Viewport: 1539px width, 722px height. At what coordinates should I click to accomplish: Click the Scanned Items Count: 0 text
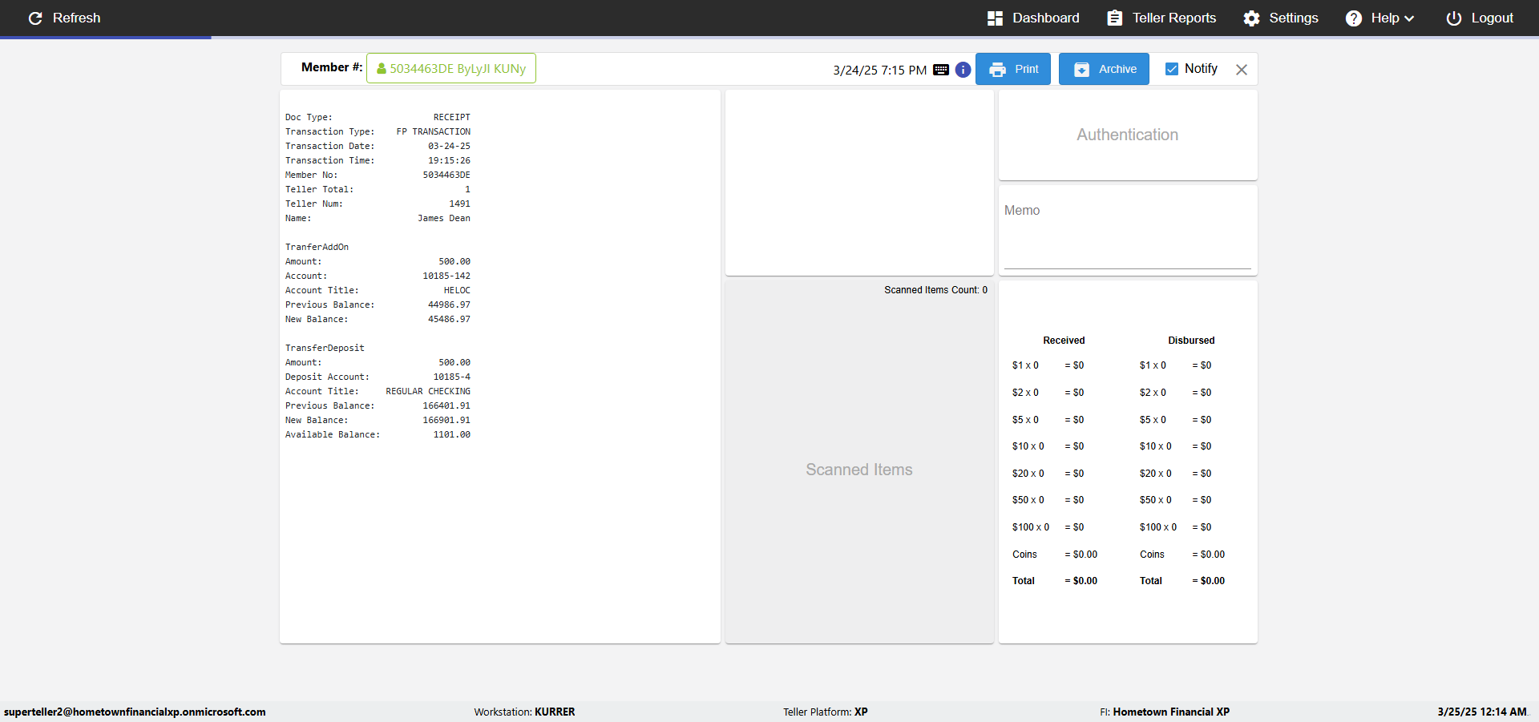(x=935, y=290)
